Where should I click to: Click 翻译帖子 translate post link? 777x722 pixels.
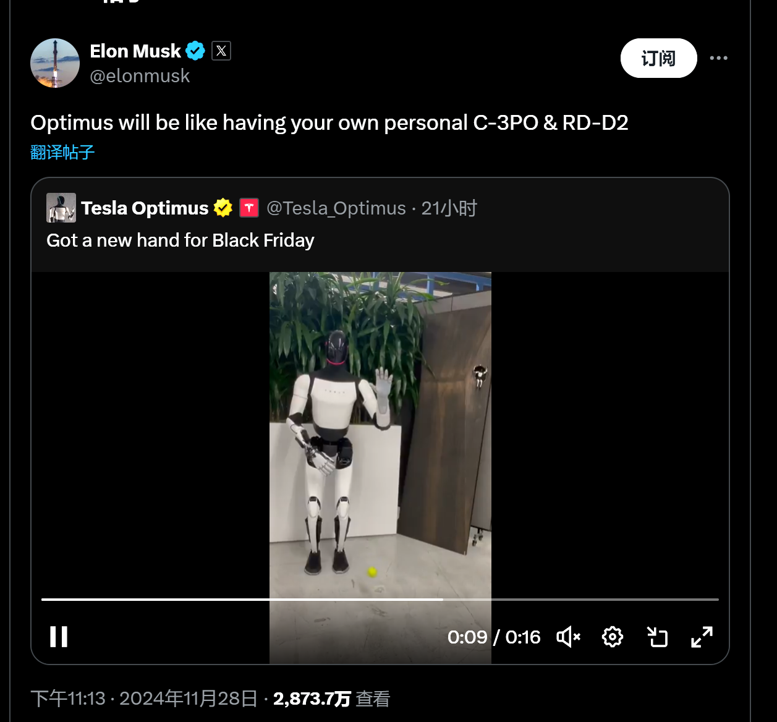click(62, 152)
